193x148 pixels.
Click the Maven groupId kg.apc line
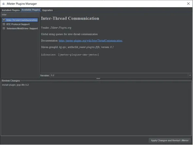point(77,47)
